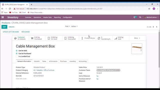Open the Gmail bookmark
The height and width of the screenshot is (90, 160).
(x=22, y=12)
